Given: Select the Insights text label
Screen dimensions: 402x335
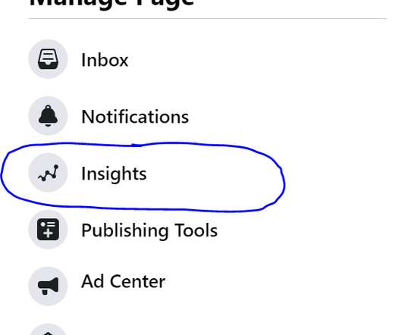Looking at the screenshot, I should (114, 174).
